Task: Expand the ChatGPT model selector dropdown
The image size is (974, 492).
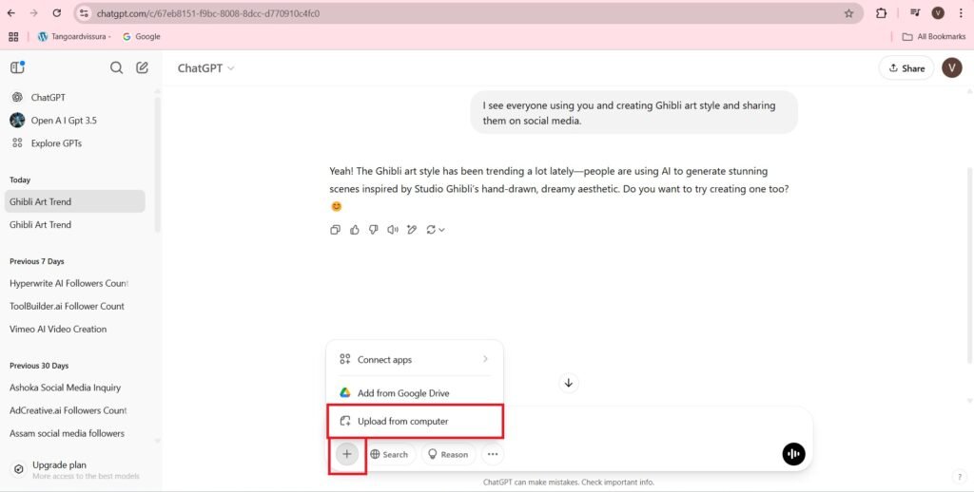Action: point(205,68)
